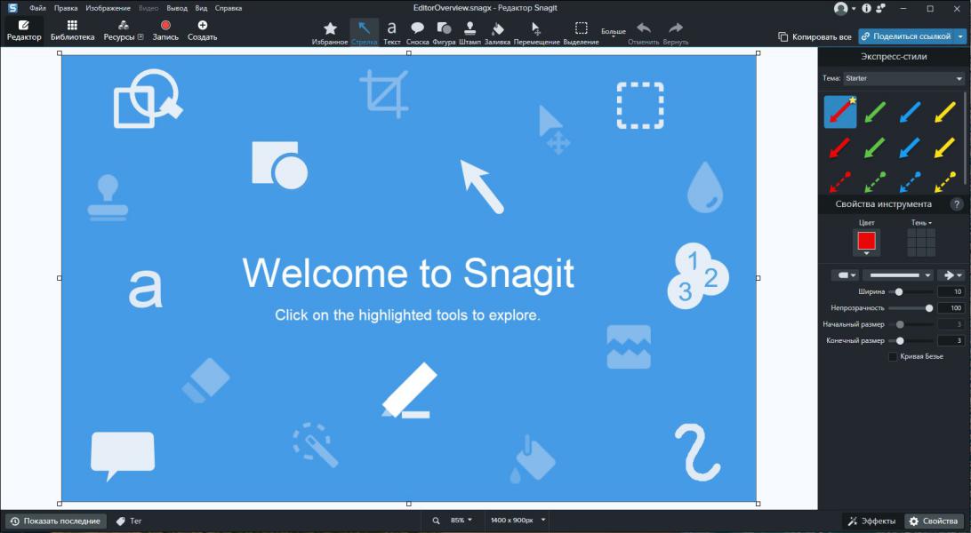Start recording with the Запись button
This screenshot has height=533, width=971.
coord(165,31)
